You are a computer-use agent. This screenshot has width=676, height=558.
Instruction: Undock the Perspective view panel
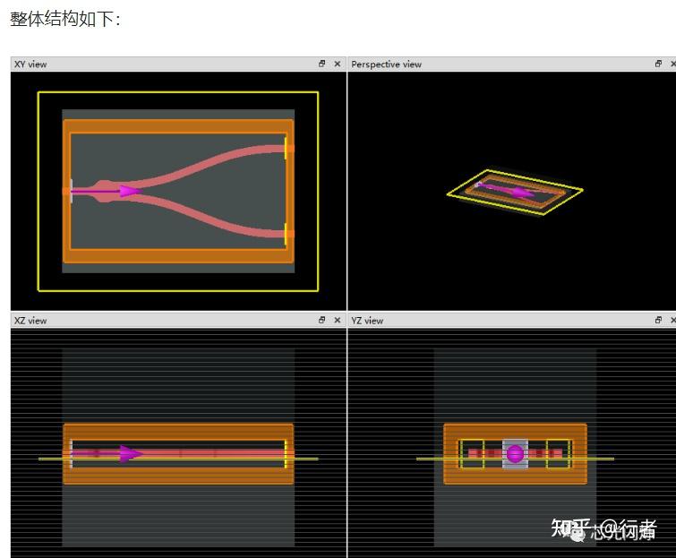[x=658, y=64]
